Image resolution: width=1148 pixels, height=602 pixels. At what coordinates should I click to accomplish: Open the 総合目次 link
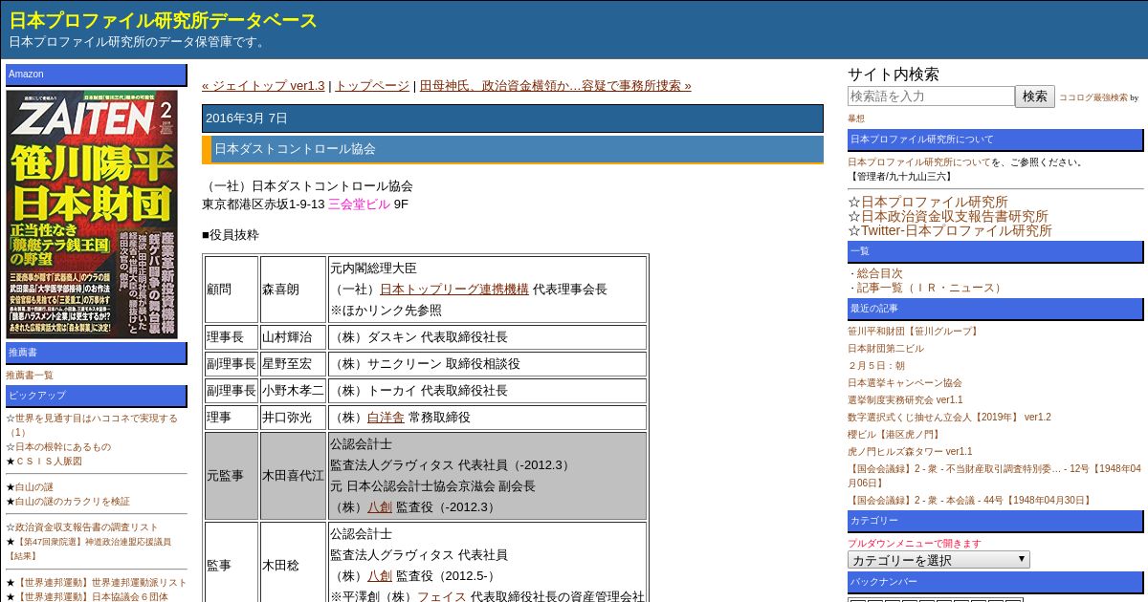click(x=879, y=273)
